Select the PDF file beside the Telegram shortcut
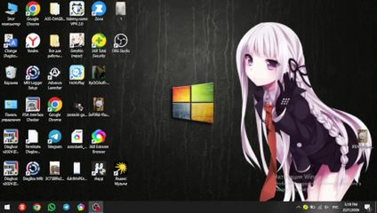The width and height of the screenshot is (377, 213). (77, 139)
